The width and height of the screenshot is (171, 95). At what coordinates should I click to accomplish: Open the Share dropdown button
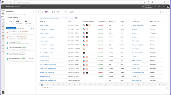pos(163,12)
